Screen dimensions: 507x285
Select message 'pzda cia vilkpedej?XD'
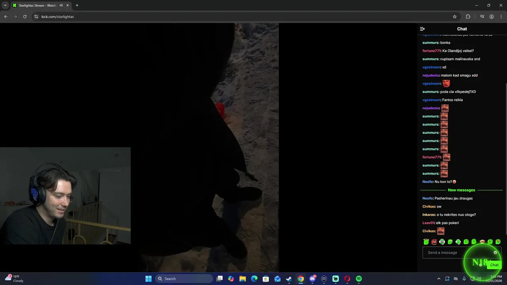458,92
